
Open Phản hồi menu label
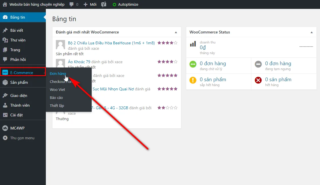pyautogui.click(x=18, y=59)
